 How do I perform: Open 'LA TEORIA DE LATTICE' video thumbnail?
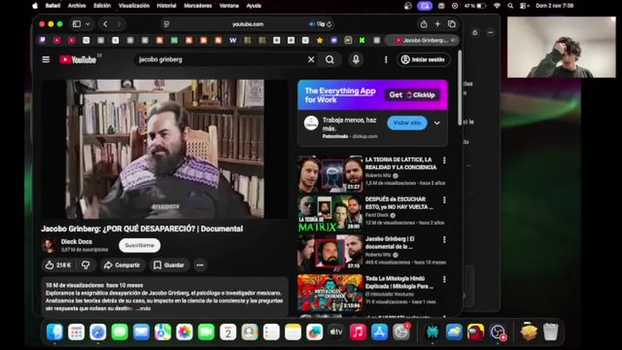point(330,174)
